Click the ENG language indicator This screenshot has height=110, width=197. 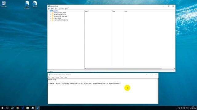pyautogui.click(x=187, y=108)
